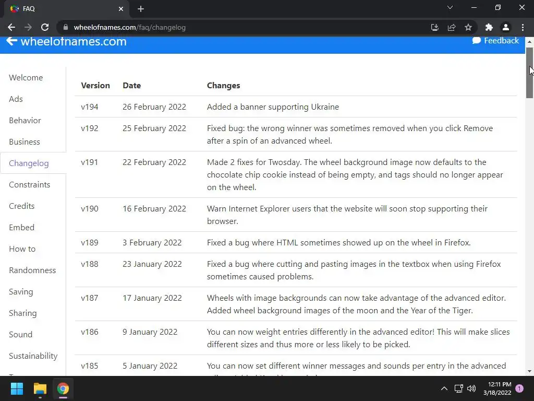Go to the Embed section

pyautogui.click(x=21, y=228)
